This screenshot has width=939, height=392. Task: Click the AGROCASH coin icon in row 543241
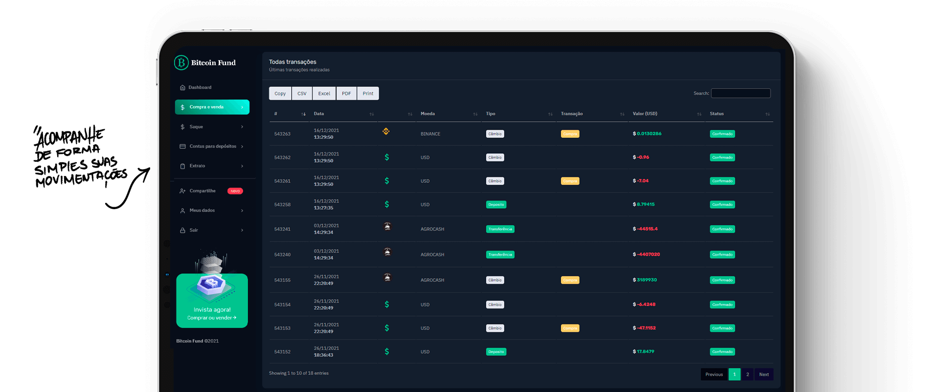click(387, 227)
